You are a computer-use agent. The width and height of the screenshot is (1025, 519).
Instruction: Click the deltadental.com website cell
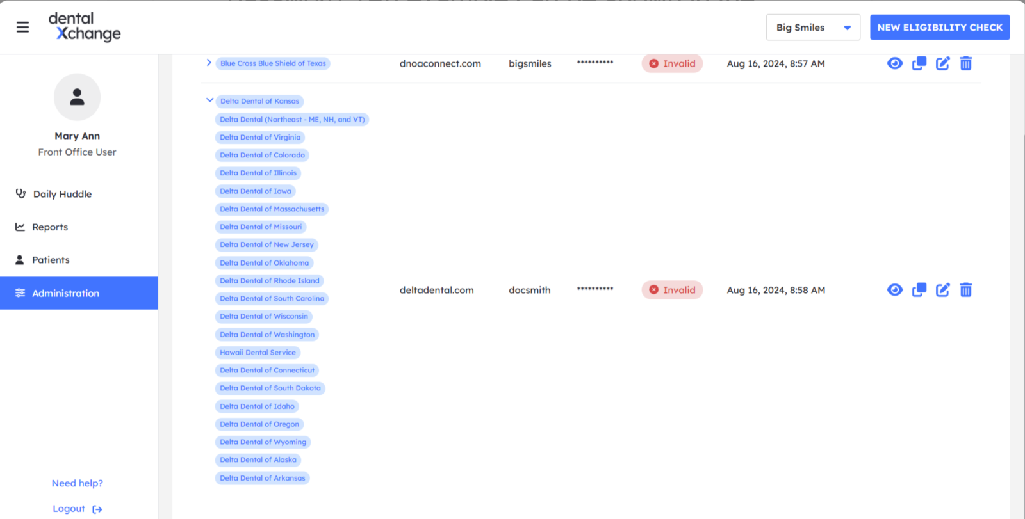pyautogui.click(x=437, y=290)
